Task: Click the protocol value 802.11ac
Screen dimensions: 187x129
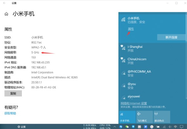Action: click(37, 42)
